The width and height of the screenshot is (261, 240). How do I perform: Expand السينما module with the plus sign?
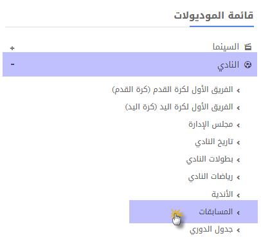12,48
